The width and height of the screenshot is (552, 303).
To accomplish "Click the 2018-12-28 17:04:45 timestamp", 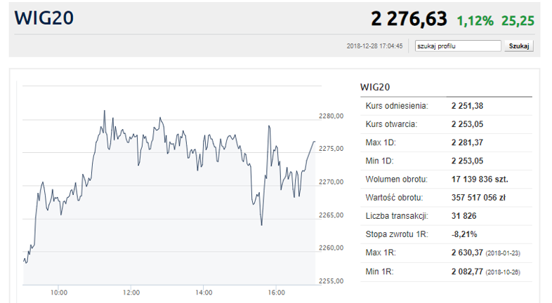I will click(x=374, y=46).
